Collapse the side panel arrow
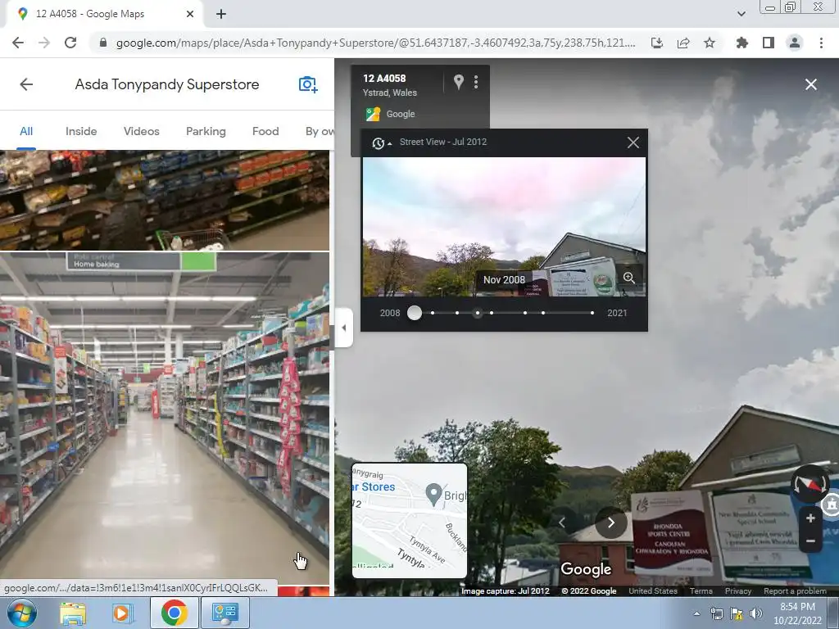 click(344, 328)
